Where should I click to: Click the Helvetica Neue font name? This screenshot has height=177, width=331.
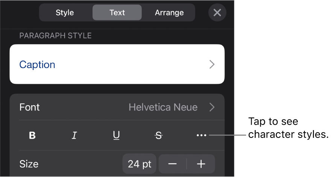tap(163, 107)
